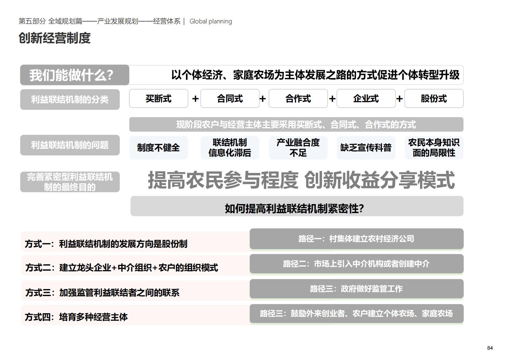Image resolution: width=510 pixels, height=360 pixels.
Task: Select the title 创新经营制度
Action: click(x=55, y=38)
